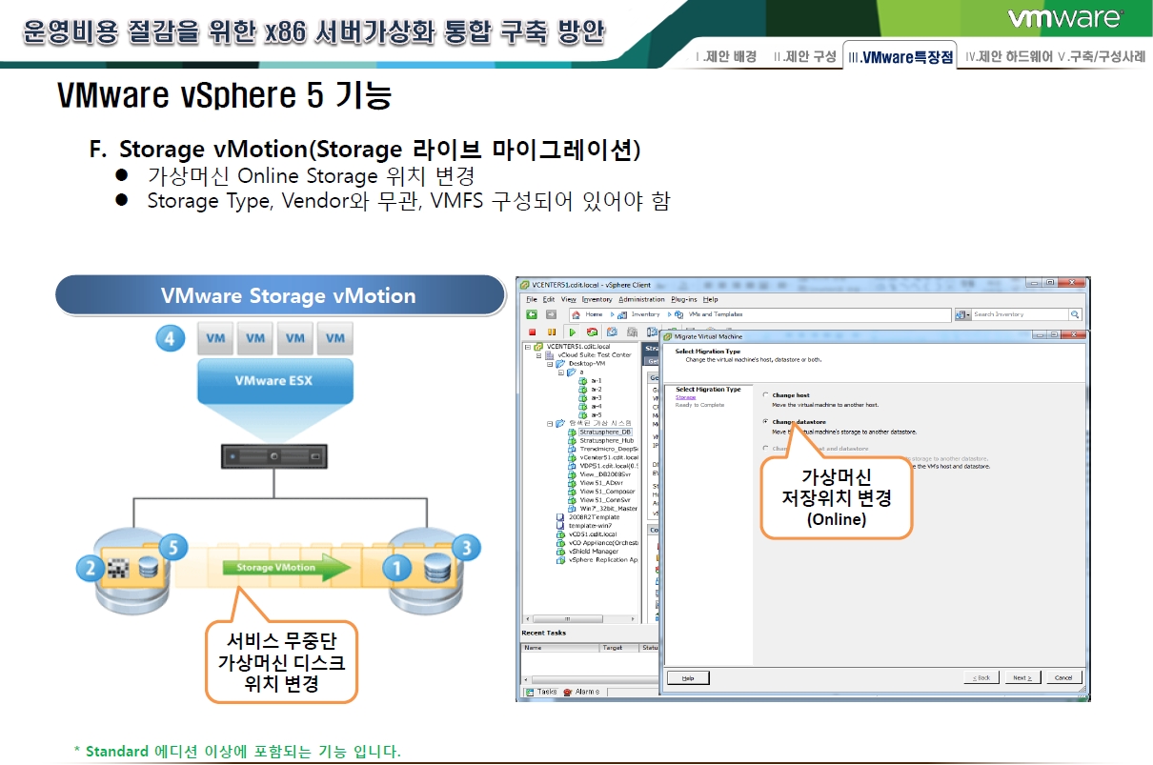The image size is (1153, 765).
Task: Click the inventory tree horizontal scrollbar
Action: click(579, 618)
